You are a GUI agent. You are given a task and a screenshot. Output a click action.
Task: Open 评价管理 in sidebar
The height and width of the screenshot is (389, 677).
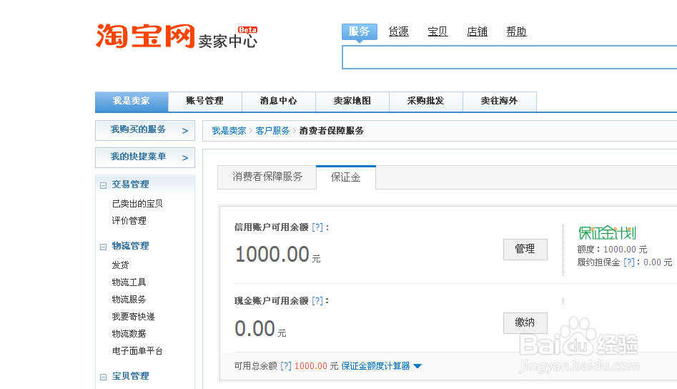click(x=129, y=221)
